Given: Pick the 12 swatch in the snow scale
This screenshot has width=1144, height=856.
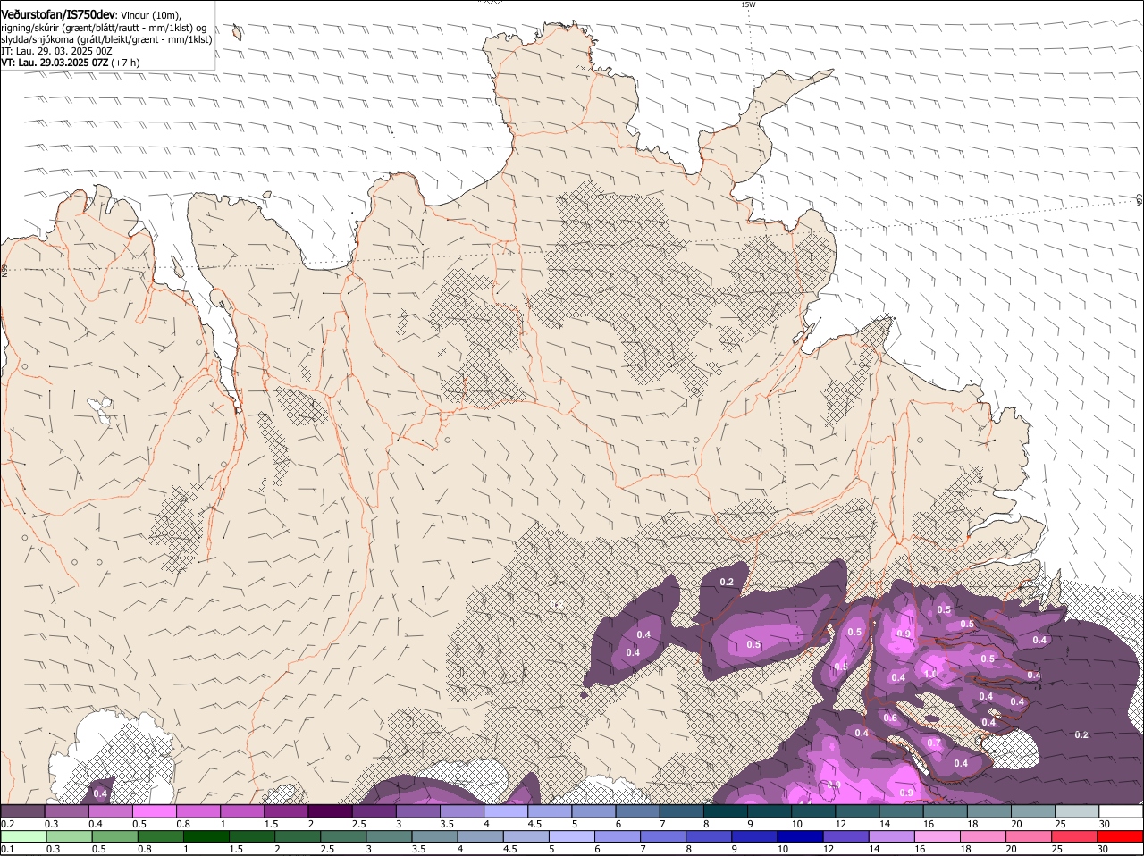Looking at the screenshot, I should 857,810.
